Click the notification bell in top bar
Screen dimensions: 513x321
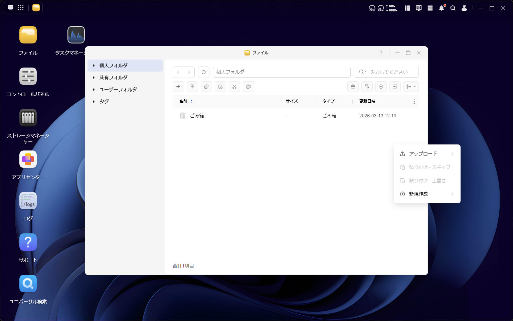tap(442, 8)
